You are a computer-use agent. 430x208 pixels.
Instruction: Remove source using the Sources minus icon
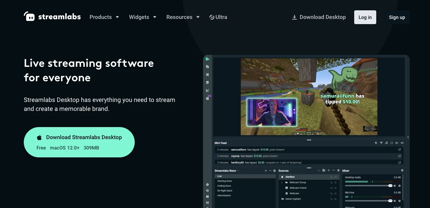[x=334, y=170]
